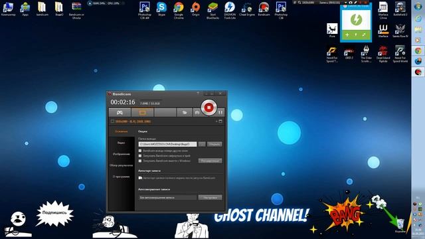Screen dimensions: 425x239
Task: Open output folder icon in Bandicam toolbar
Action: click(x=185, y=112)
